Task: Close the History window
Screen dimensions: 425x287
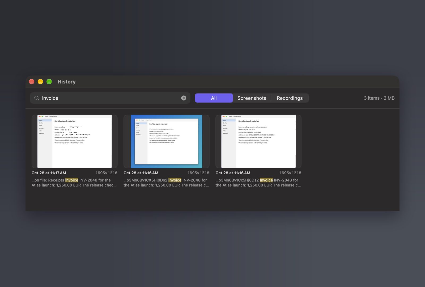Action: (x=32, y=82)
